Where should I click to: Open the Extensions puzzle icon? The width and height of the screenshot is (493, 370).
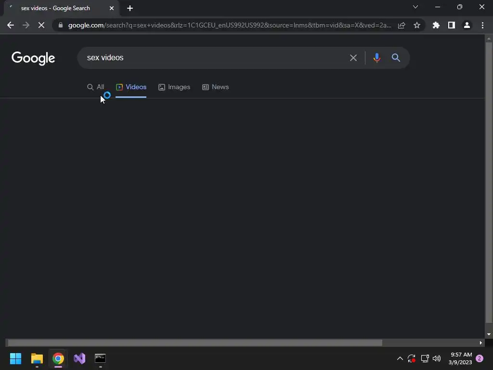coord(436,25)
